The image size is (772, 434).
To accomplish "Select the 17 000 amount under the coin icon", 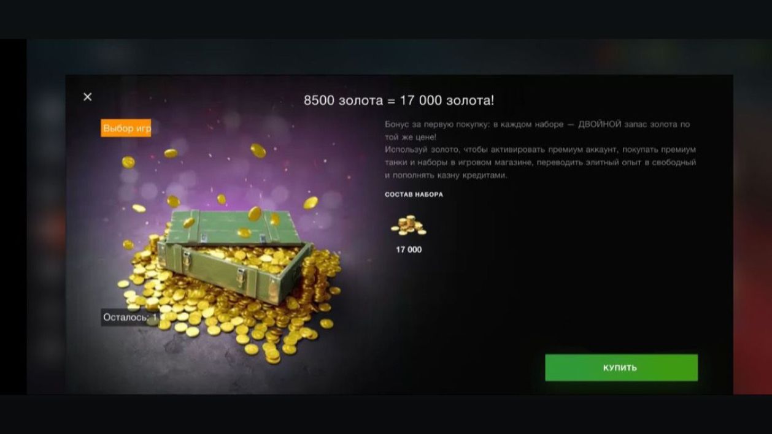I will click(409, 249).
